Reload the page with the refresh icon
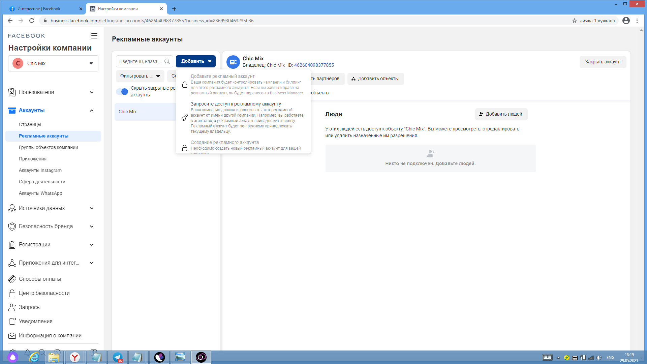 pyautogui.click(x=32, y=21)
